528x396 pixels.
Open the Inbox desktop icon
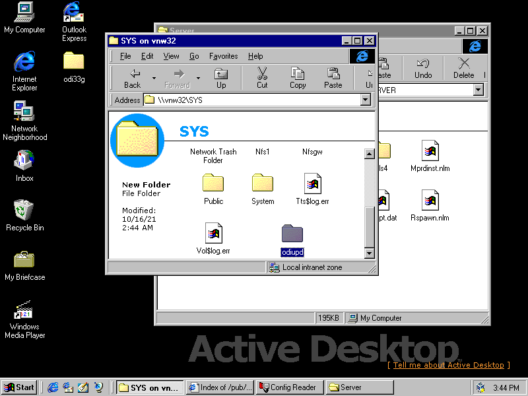[24, 166]
